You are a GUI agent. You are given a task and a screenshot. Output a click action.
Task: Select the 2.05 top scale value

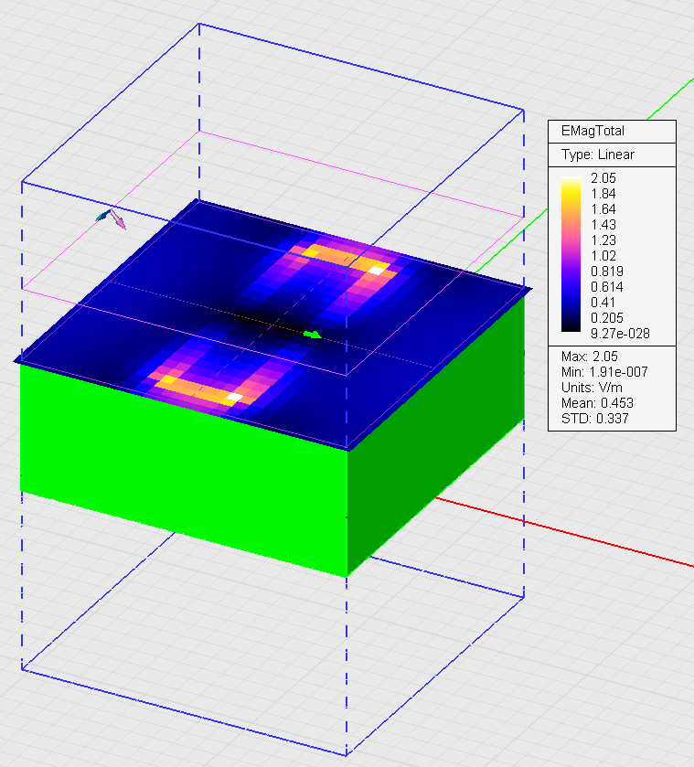coord(604,178)
